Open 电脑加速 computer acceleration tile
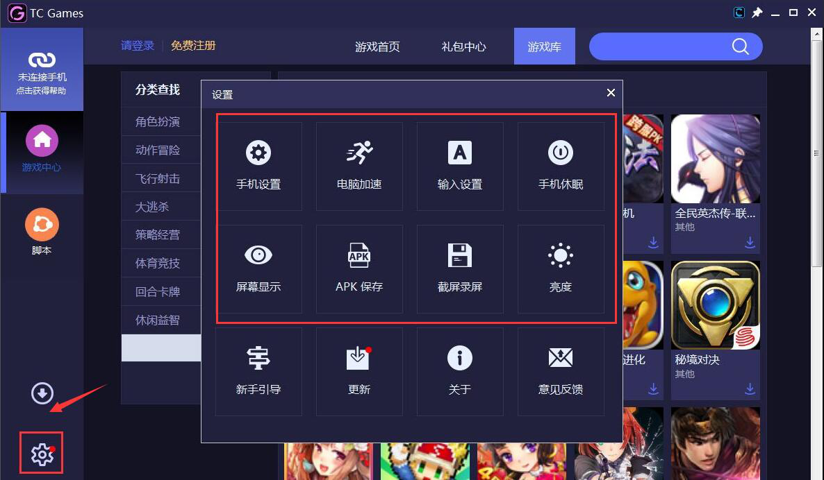Image resolution: width=824 pixels, height=480 pixels. pyautogui.click(x=359, y=166)
